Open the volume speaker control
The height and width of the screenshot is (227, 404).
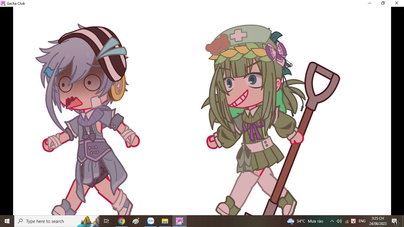(x=339, y=221)
